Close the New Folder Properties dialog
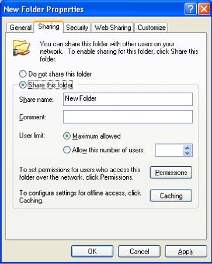 (x=204, y=9)
